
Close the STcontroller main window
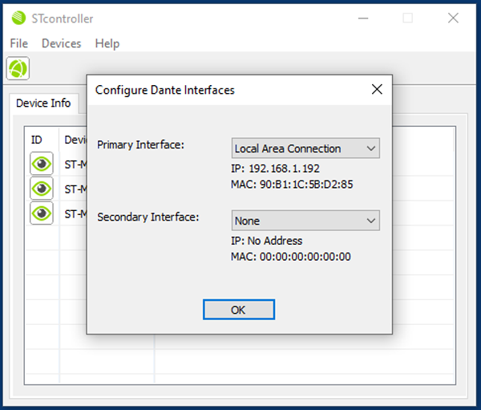click(453, 18)
